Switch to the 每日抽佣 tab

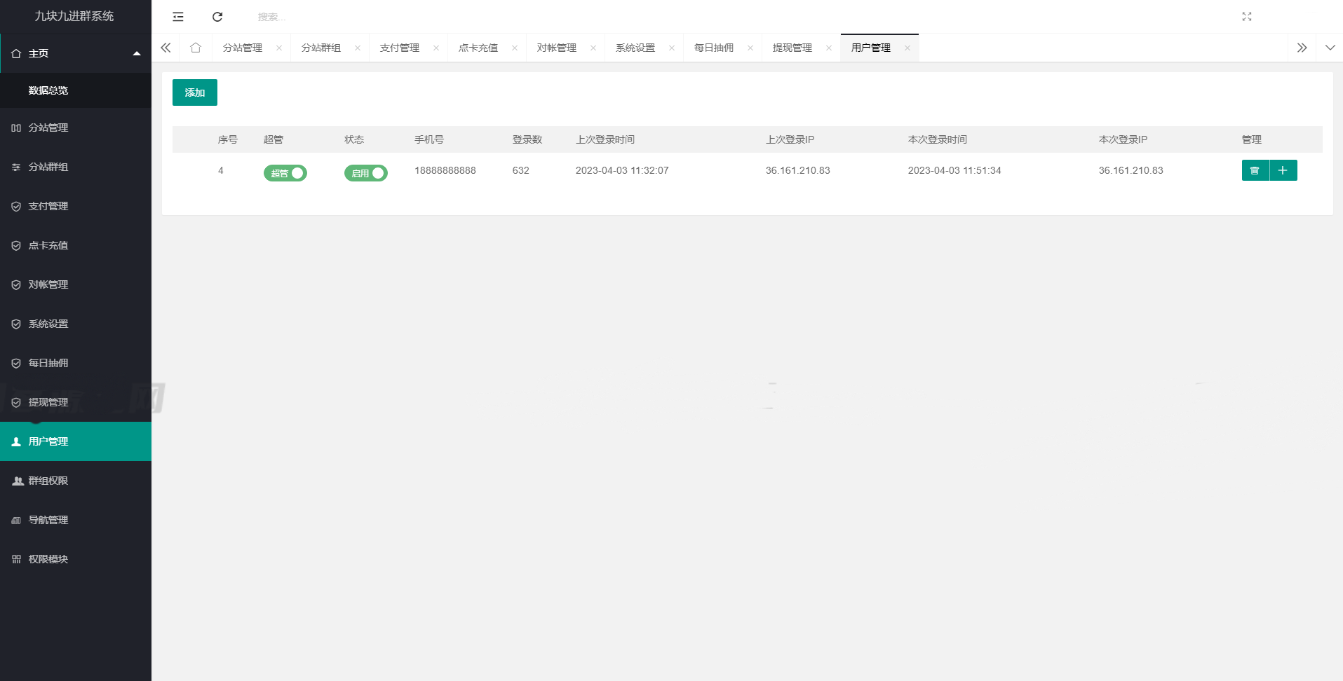click(714, 48)
